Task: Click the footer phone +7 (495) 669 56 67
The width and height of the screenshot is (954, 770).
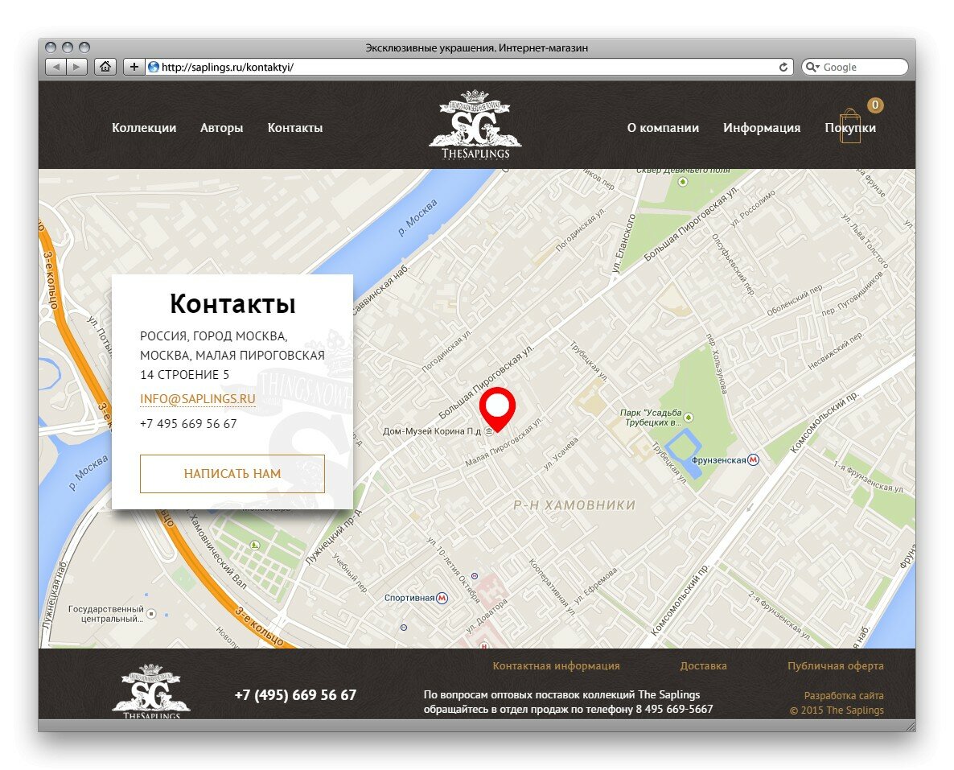Action: click(296, 695)
